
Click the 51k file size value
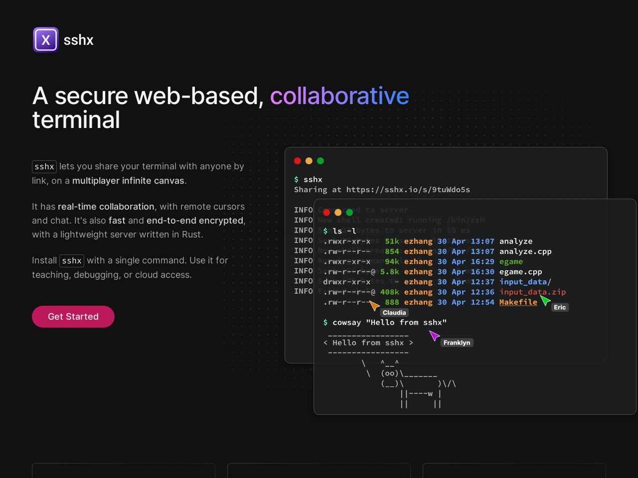(392, 241)
